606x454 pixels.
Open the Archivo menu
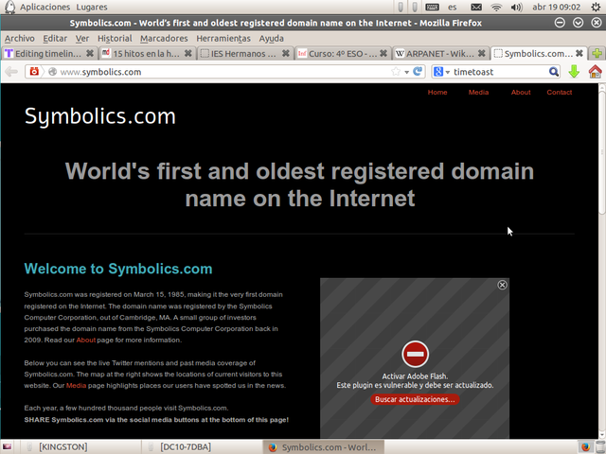19,38
